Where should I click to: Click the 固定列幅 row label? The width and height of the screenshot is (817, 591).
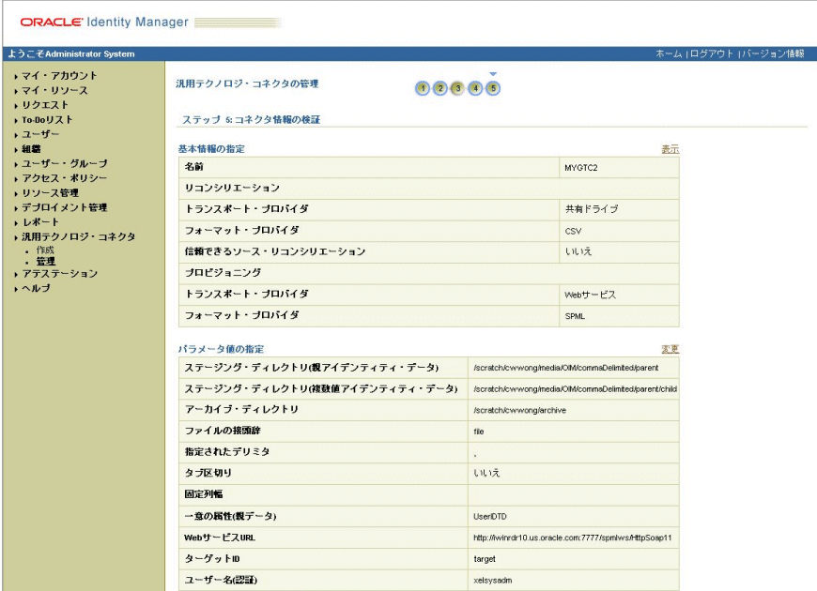click(203, 494)
